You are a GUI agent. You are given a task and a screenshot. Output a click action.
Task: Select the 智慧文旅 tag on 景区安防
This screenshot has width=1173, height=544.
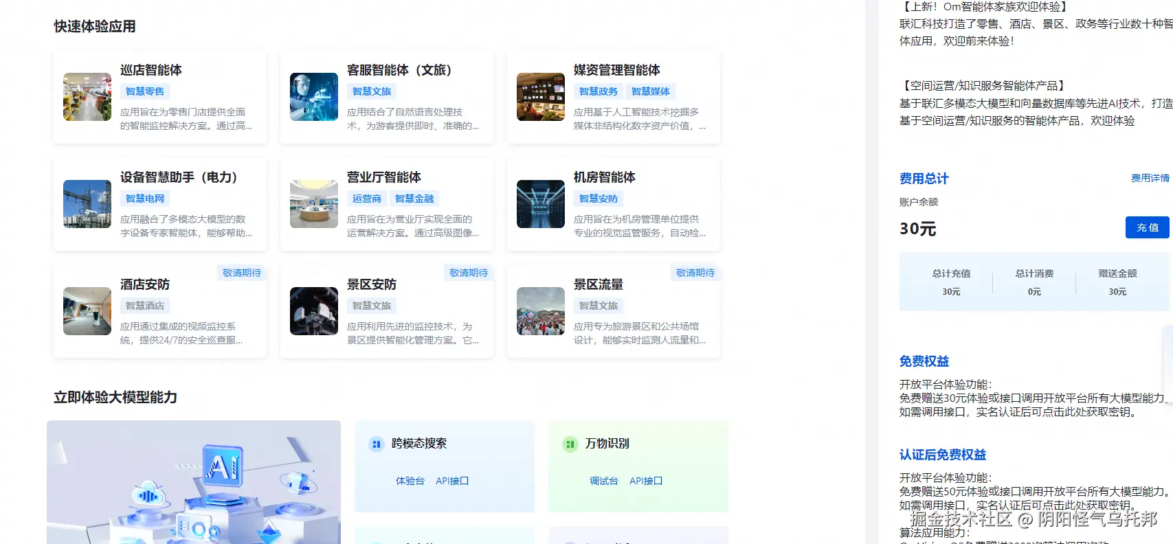coord(372,306)
